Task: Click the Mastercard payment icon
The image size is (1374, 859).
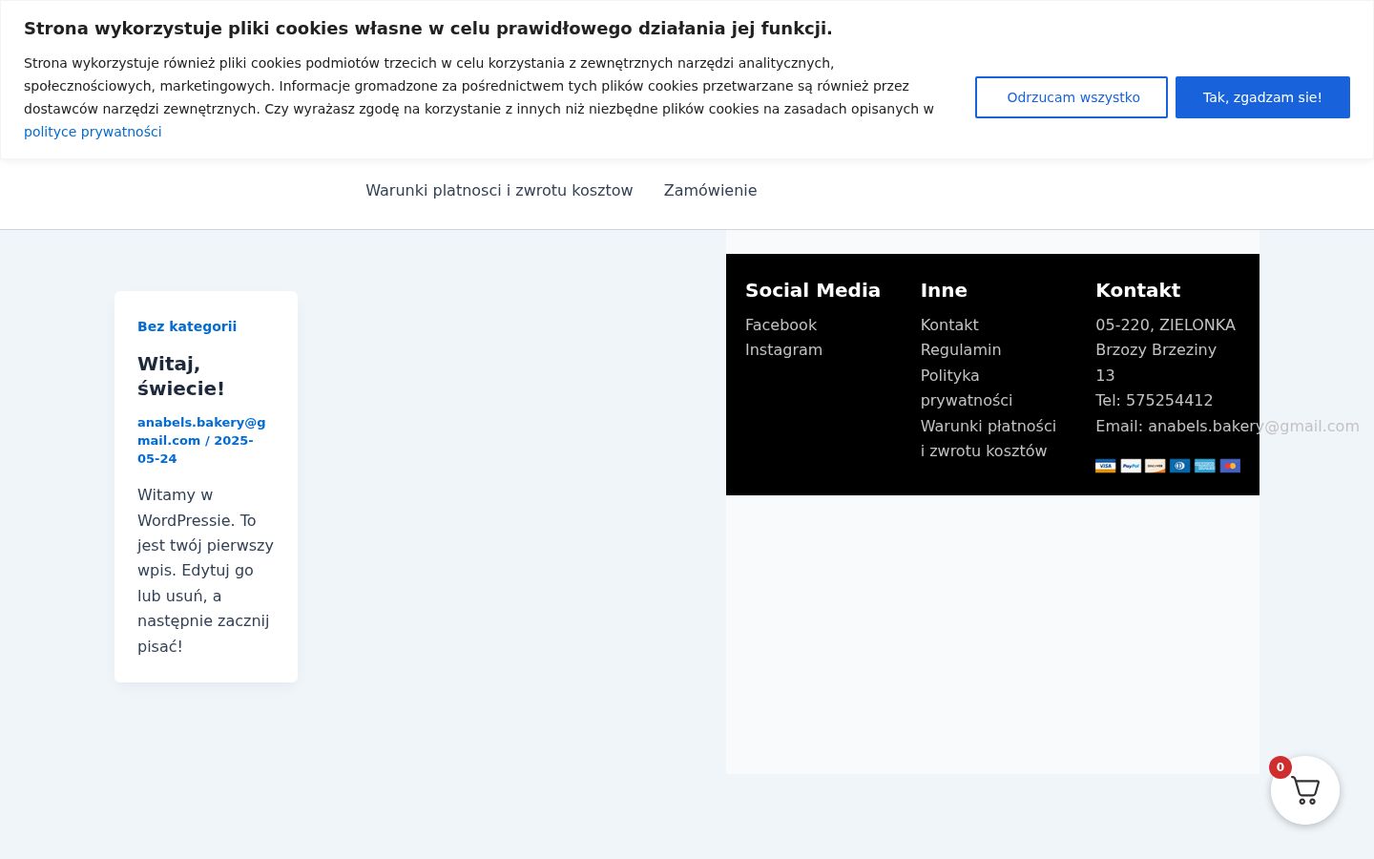Action: pos(1230,466)
